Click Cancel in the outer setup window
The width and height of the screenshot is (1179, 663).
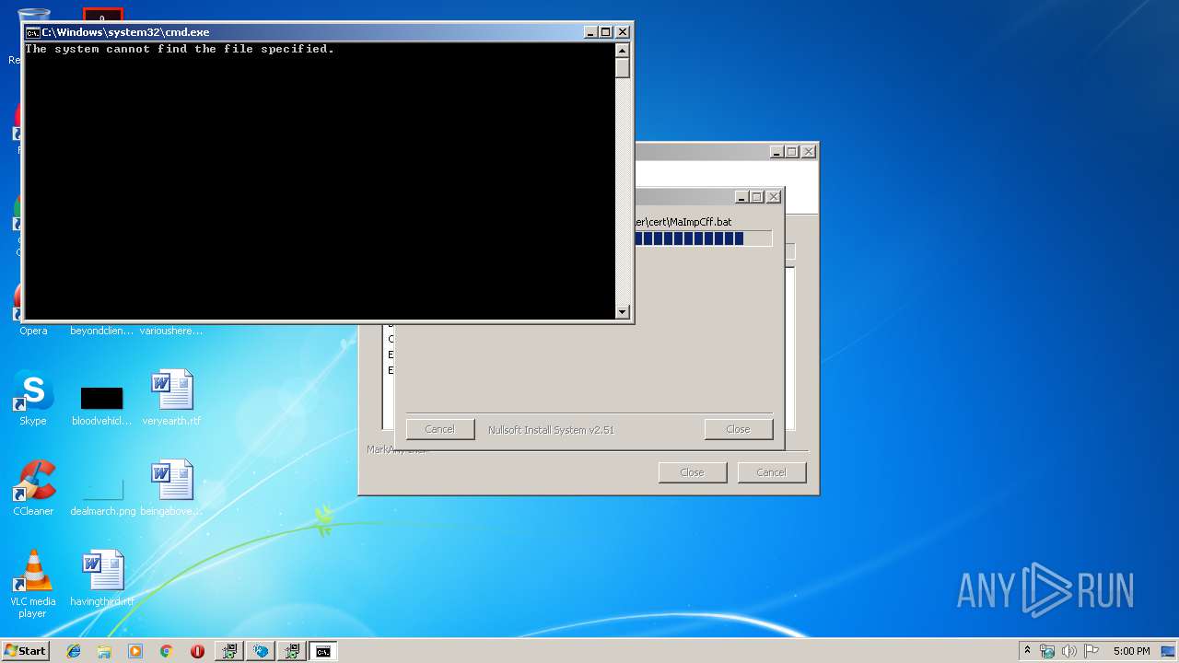pyautogui.click(x=771, y=472)
